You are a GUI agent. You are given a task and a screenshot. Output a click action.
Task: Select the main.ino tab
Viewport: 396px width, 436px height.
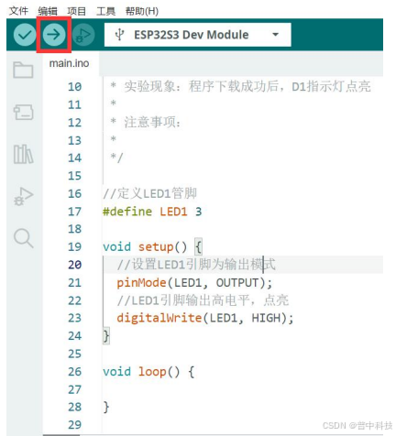click(x=69, y=63)
